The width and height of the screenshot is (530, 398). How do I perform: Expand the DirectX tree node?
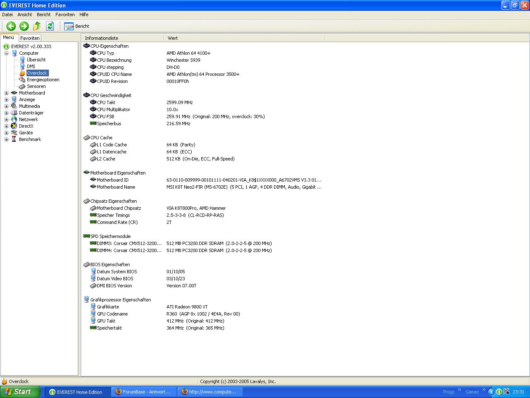6,126
